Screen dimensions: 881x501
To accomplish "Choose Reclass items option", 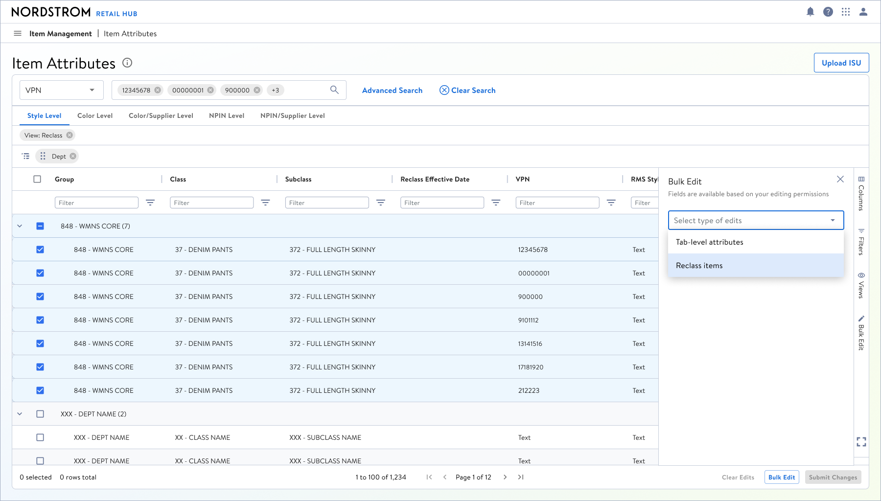I will [x=756, y=266].
